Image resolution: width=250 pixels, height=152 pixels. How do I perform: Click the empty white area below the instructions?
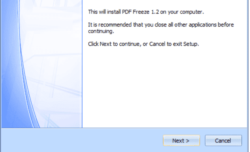click(164, 88)
